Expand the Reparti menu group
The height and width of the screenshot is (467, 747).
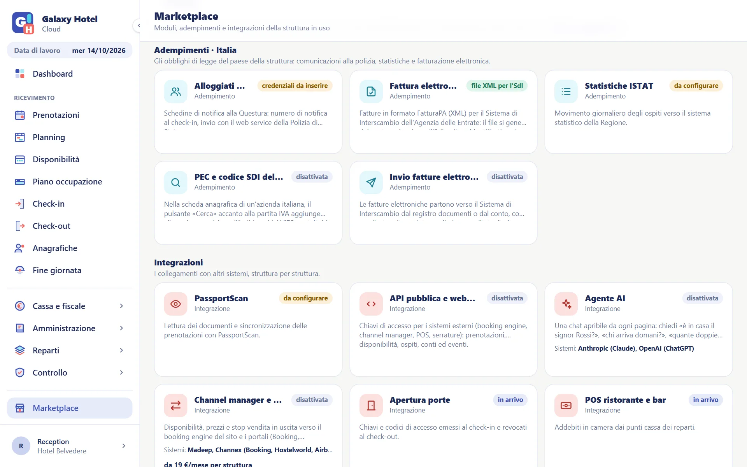pos(70,350)
